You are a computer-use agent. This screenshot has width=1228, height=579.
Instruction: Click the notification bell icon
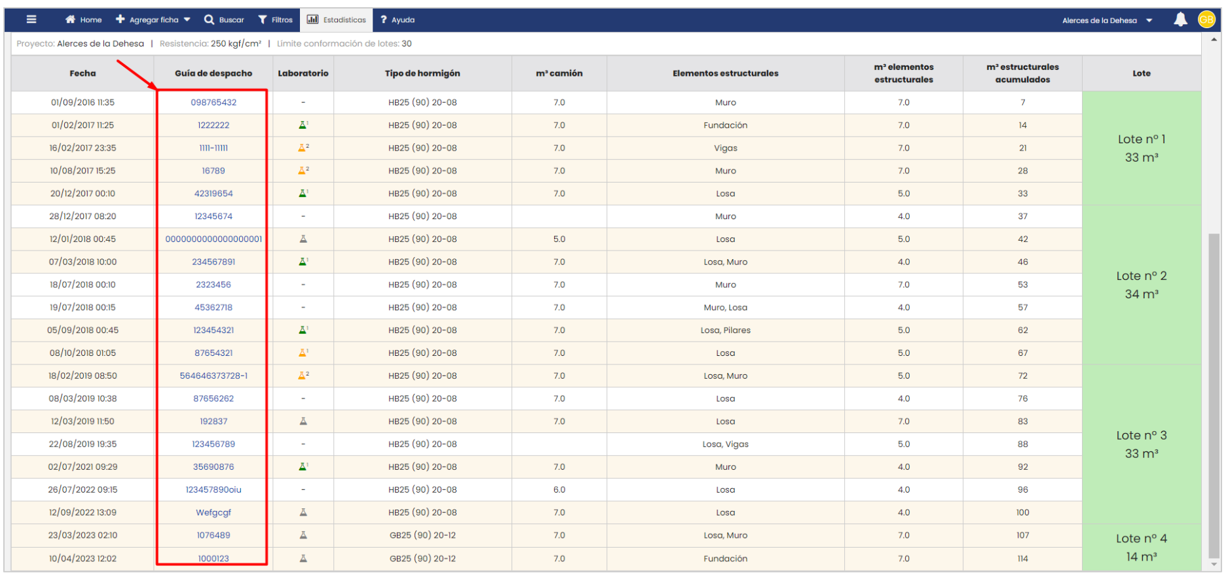(1180, 20)
